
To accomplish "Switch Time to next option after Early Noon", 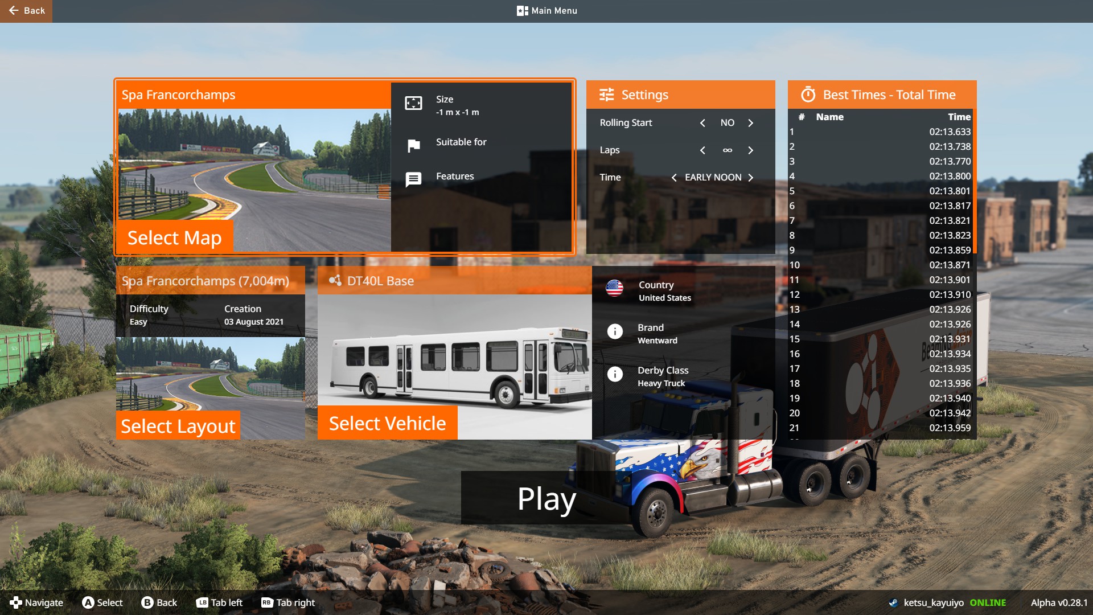I will (750, 178).
